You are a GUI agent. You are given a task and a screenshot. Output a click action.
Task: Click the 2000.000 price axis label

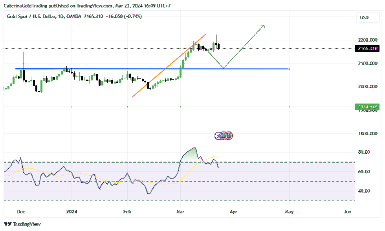368,86
